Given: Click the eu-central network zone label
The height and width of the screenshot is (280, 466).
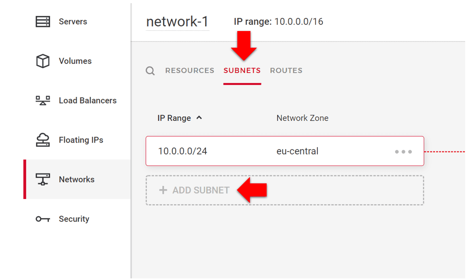Looking at the screenshot, I should 297,151.
